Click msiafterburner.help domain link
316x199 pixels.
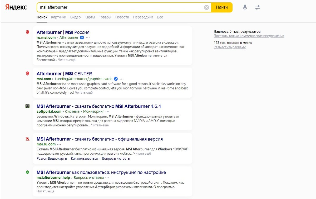point(53,178)
